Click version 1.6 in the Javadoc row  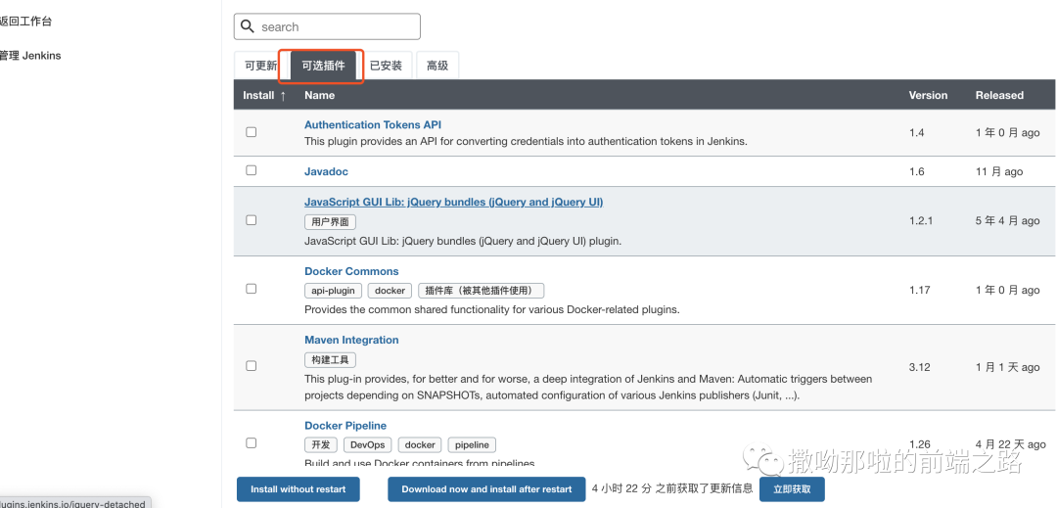(916, 172)
